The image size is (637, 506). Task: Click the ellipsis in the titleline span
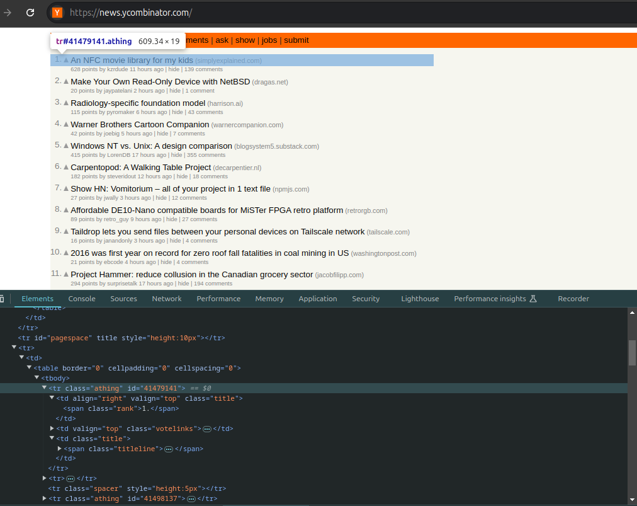pyautogui.click(x=169, y=449)
